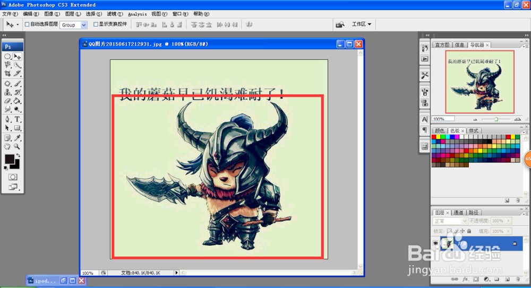Open the History panel icon
531x288 pixels.
pyautogui.click(x=425, y=48)
